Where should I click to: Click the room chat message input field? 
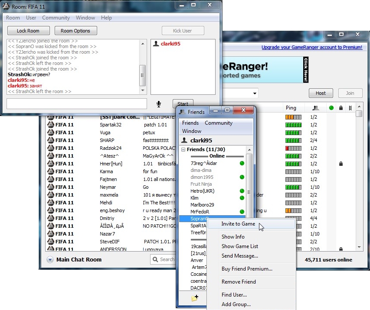77,103
